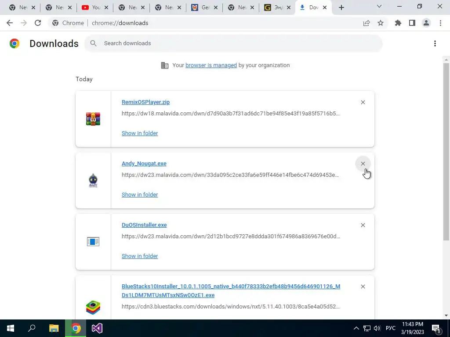Image resolution: width=450 pixels, height=337 pixels.
Task: Open the Windows Start menu
Action: pyautogui.click(x=11, y=328)
